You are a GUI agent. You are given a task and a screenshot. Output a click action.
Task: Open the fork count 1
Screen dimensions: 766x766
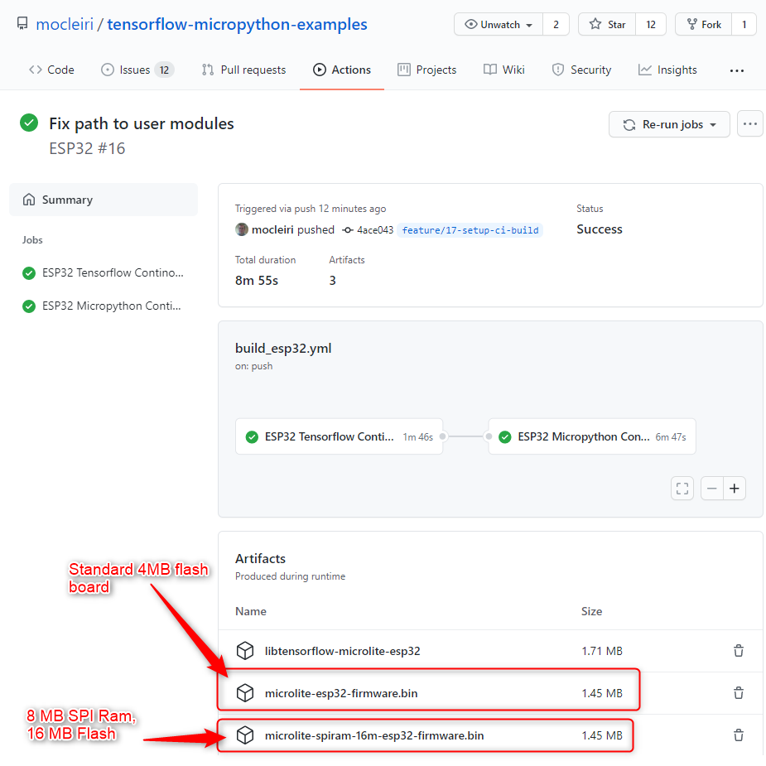click(x=744, y=24)
